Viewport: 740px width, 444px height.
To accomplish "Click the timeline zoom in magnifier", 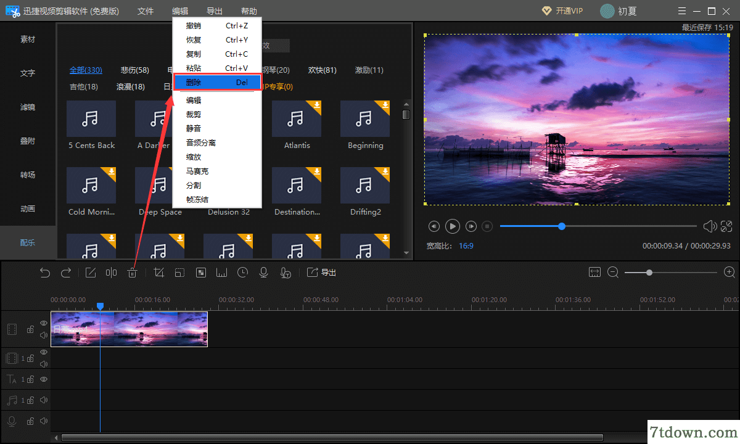I will [730, 272].
